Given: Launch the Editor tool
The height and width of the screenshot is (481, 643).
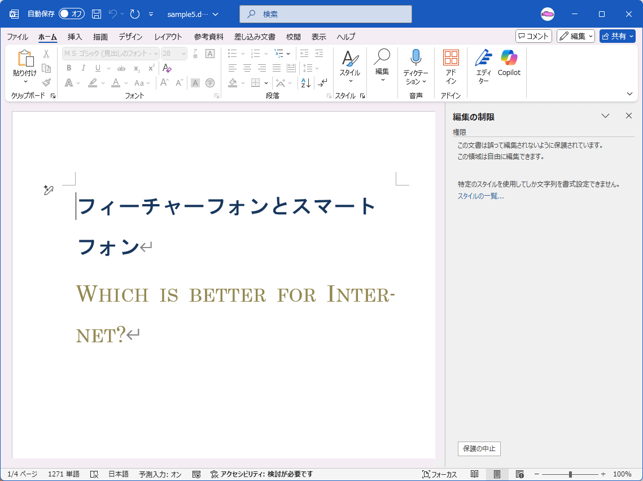Looking at the screenshot, I should (x=483, y=67).
